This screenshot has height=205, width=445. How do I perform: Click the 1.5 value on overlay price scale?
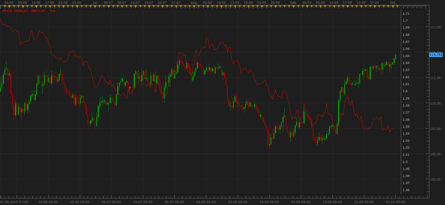405,162
